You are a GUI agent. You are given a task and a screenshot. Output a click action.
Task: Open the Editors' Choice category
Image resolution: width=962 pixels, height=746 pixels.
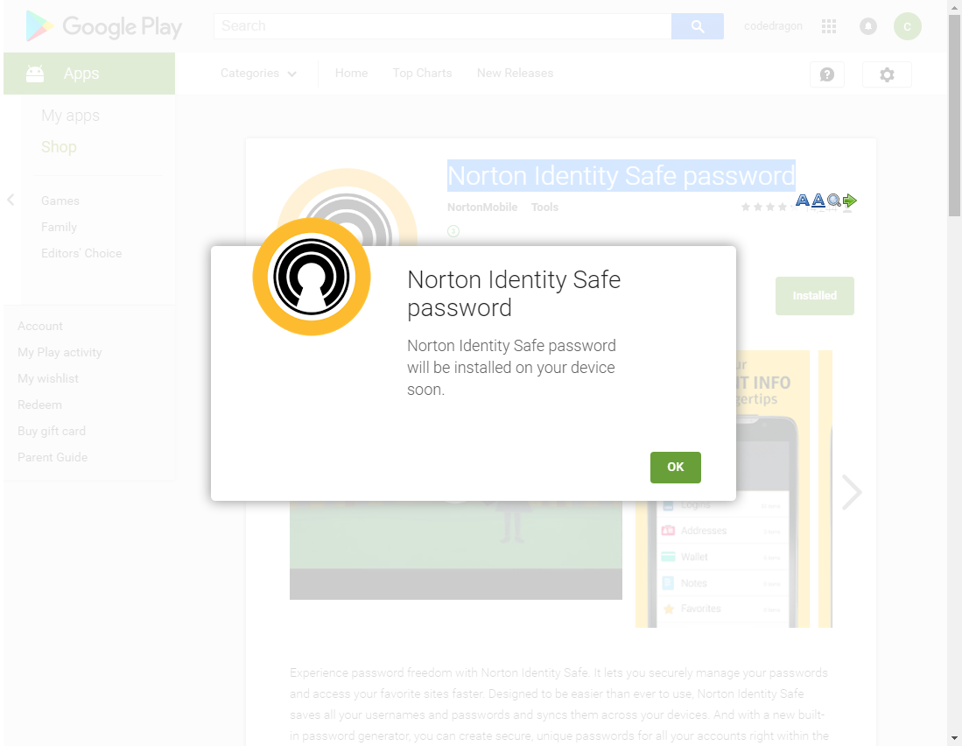click(x=81, y=253)
